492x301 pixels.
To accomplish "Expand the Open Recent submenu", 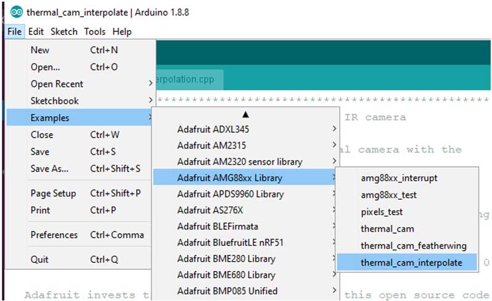I will pos(57,84).
